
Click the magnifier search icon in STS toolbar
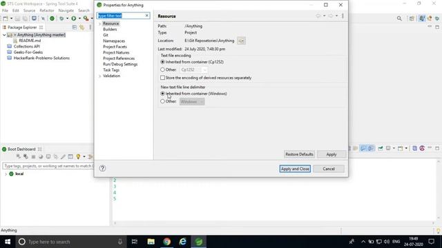(x=399, y=19)
